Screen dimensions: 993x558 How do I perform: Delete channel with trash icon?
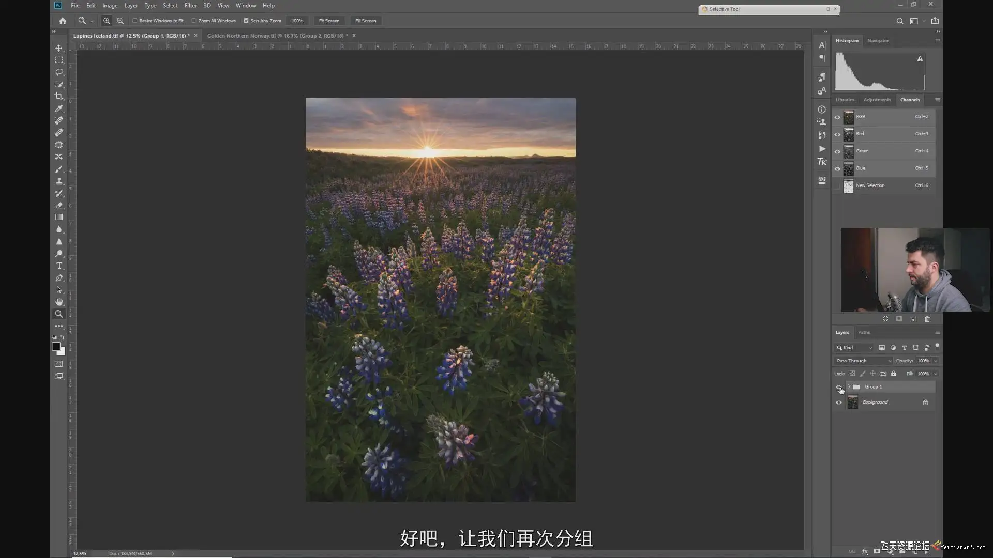click(x=927, y=319)
